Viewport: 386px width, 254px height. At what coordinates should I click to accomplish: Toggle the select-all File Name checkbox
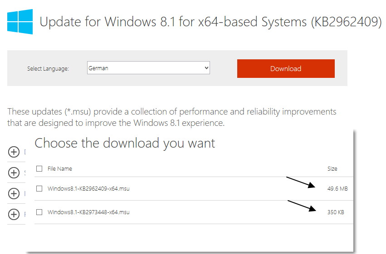click(x=39, y=168)
